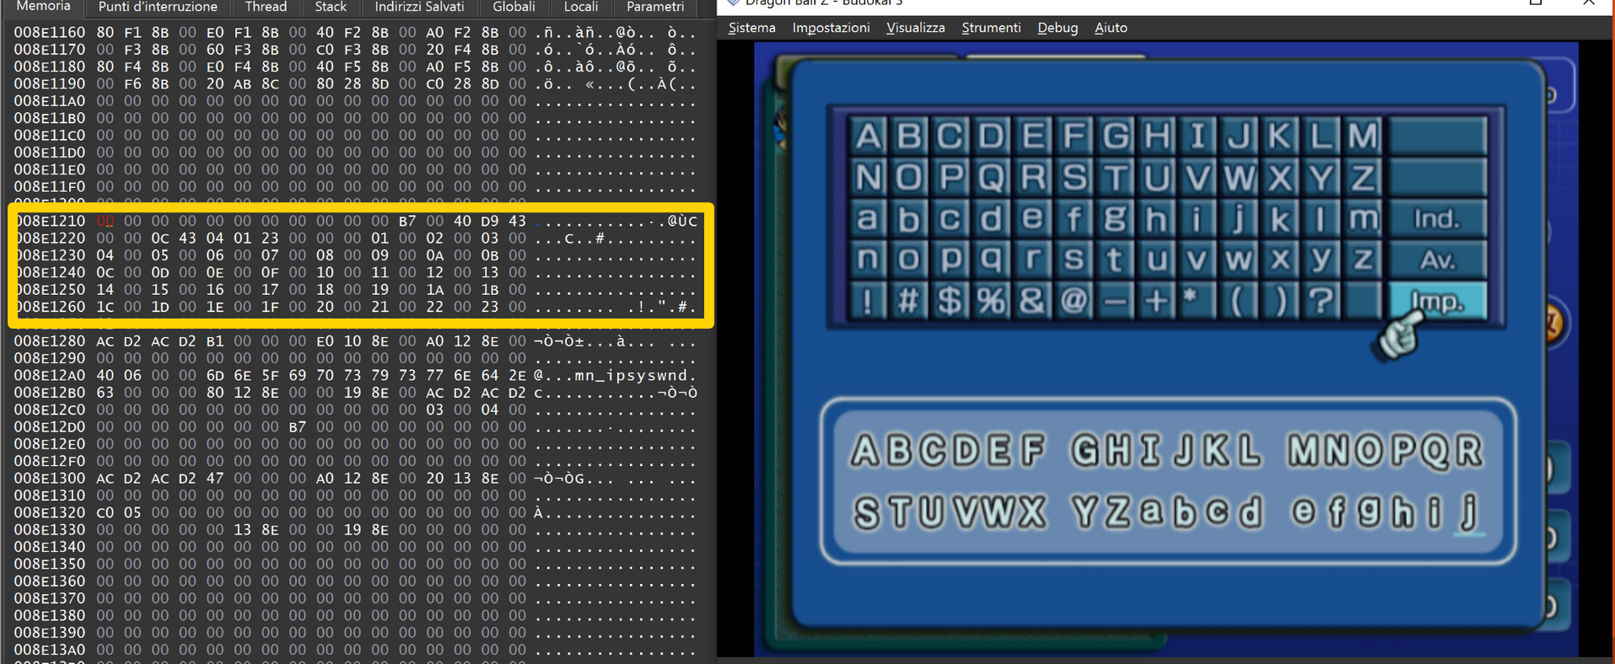Select the % symbol key
The width and height of the screenshot is (1615, 664).
pos(991,300)
